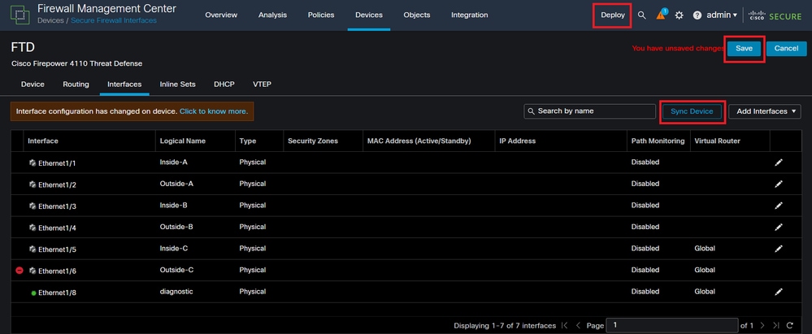Open the VTEP tab
Image resolution: width=812 pixels, height=334 pixels.
(x=262, y=84)
